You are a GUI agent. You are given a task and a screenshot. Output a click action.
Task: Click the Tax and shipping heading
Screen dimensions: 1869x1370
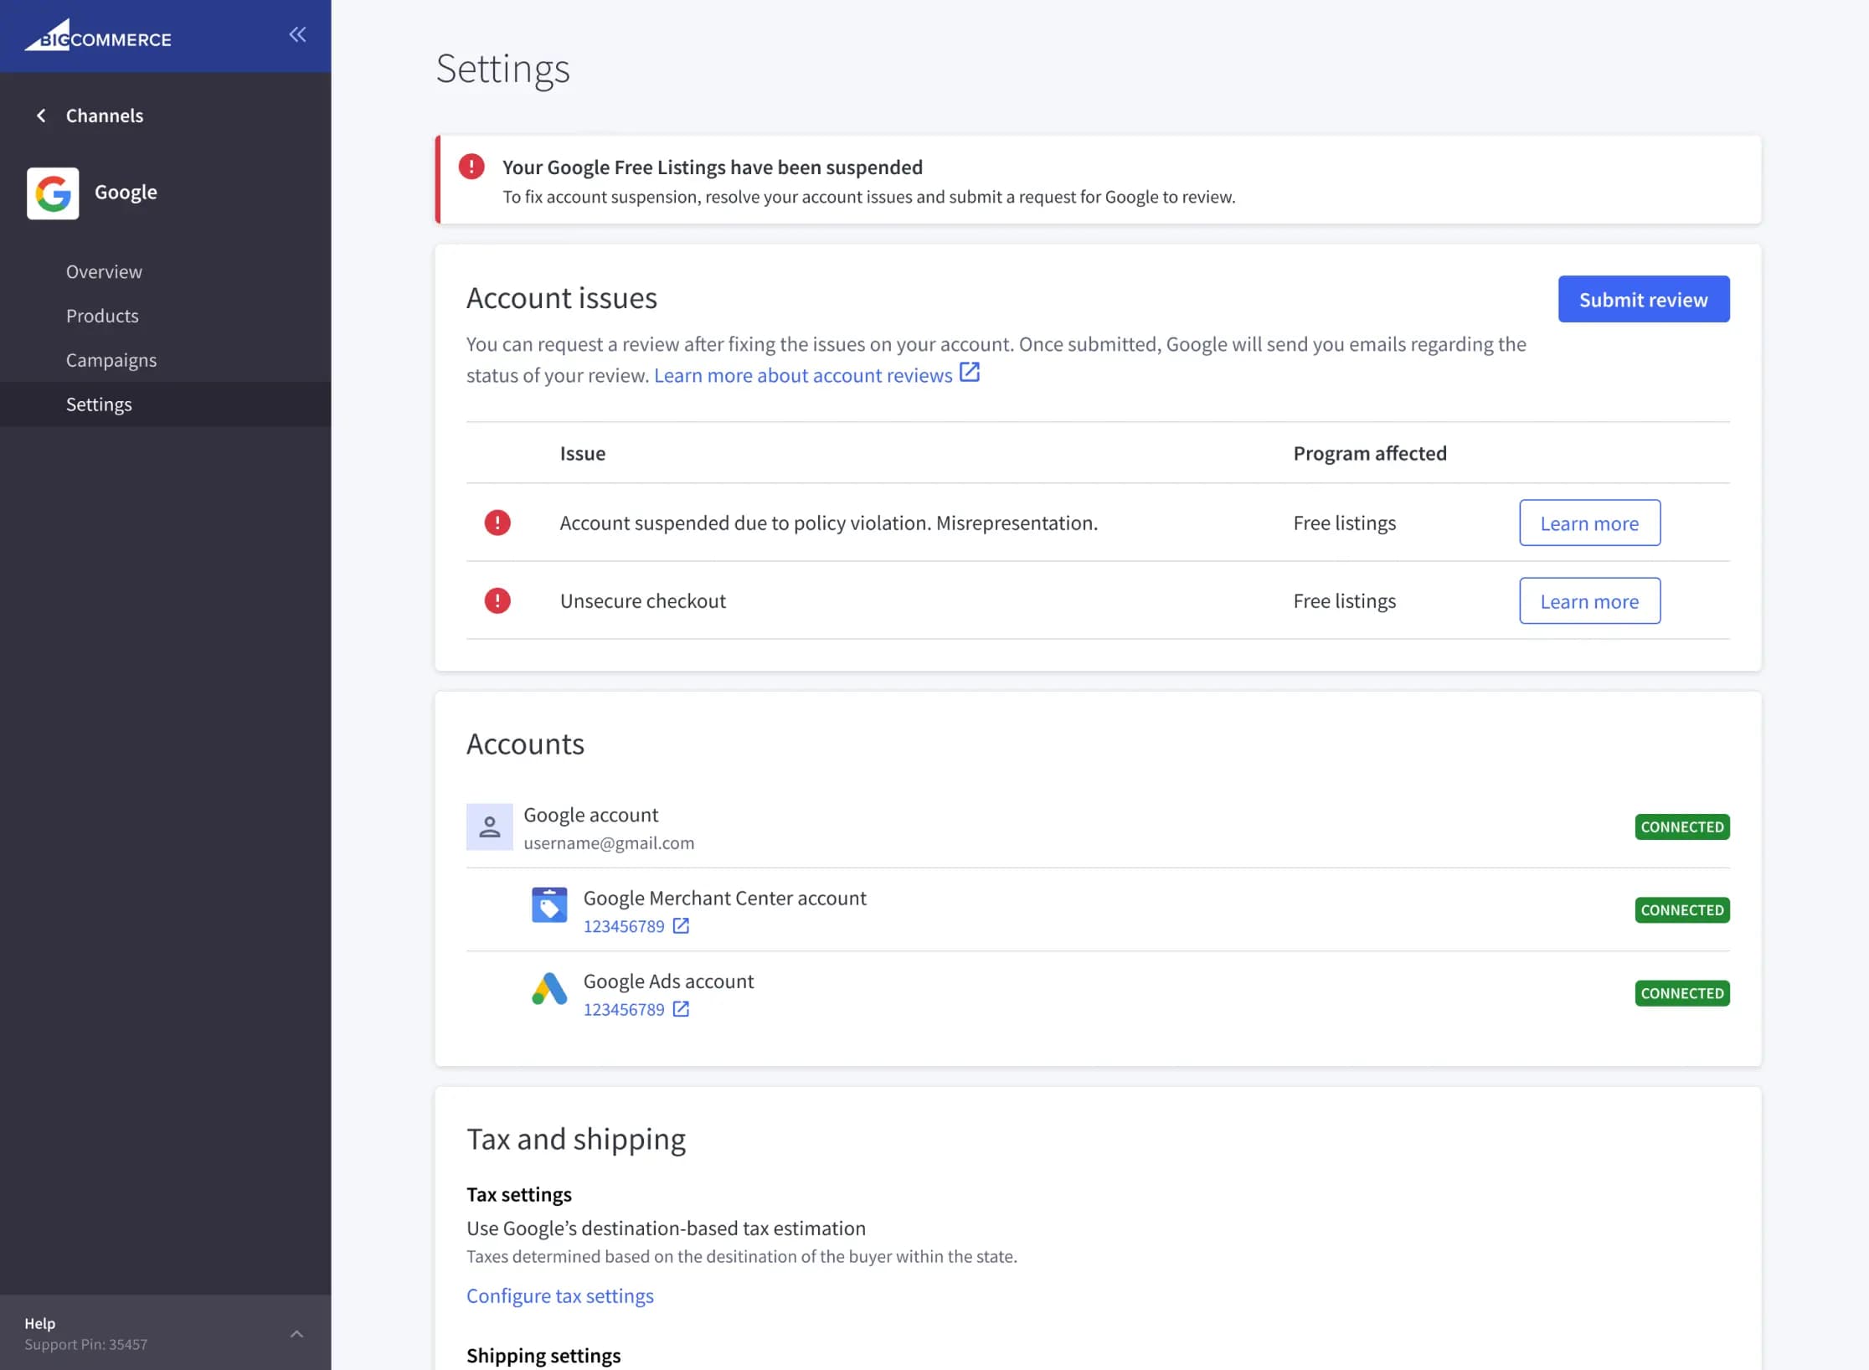click(576, 1140)
